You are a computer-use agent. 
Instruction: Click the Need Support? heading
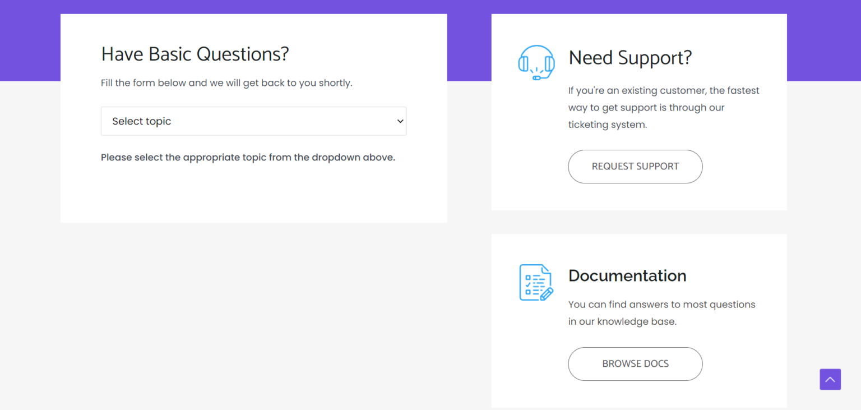(x=629, y=58)
